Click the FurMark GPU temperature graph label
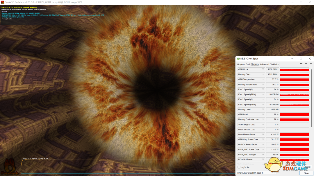Viewport: 314px width, 176px height. pyautogui.click(x=35, y=158)
